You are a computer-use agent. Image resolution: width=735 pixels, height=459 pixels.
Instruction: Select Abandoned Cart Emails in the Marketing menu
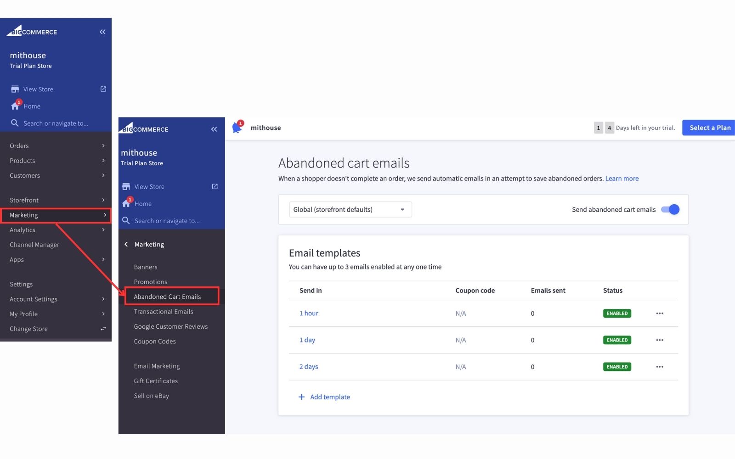(172, 297)
